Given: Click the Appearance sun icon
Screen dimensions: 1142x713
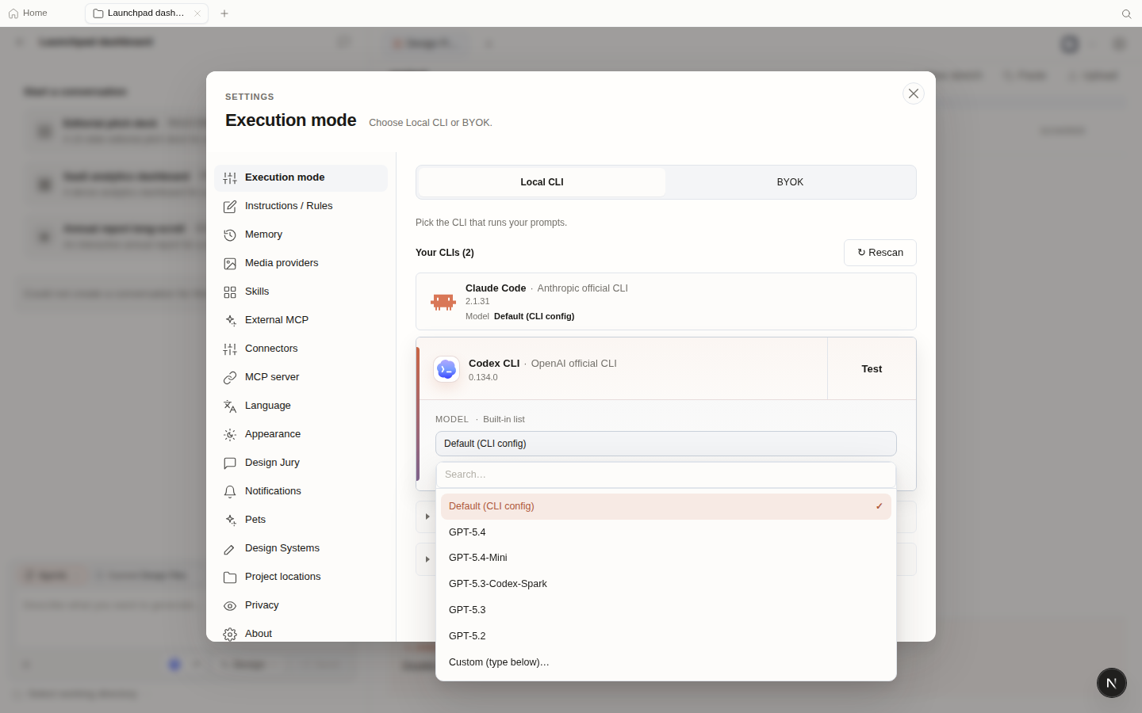Looking at the screenshot, I should pyautogui.click(x=230, y=435).
